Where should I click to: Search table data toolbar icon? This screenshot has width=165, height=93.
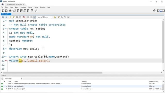click(32, 10)
